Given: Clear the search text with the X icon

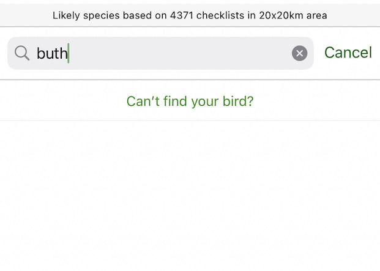Looking at the screenshot, I should 299,53.
